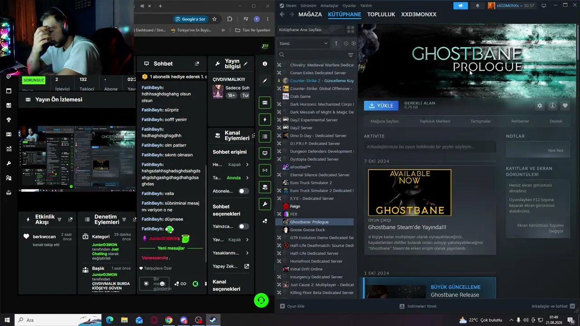580x326 pixels.
Task: Open Steam broadcast megaphone announcements button
Action: 460,5
